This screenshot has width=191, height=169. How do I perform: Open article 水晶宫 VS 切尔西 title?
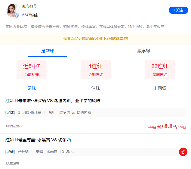[38, 140]
